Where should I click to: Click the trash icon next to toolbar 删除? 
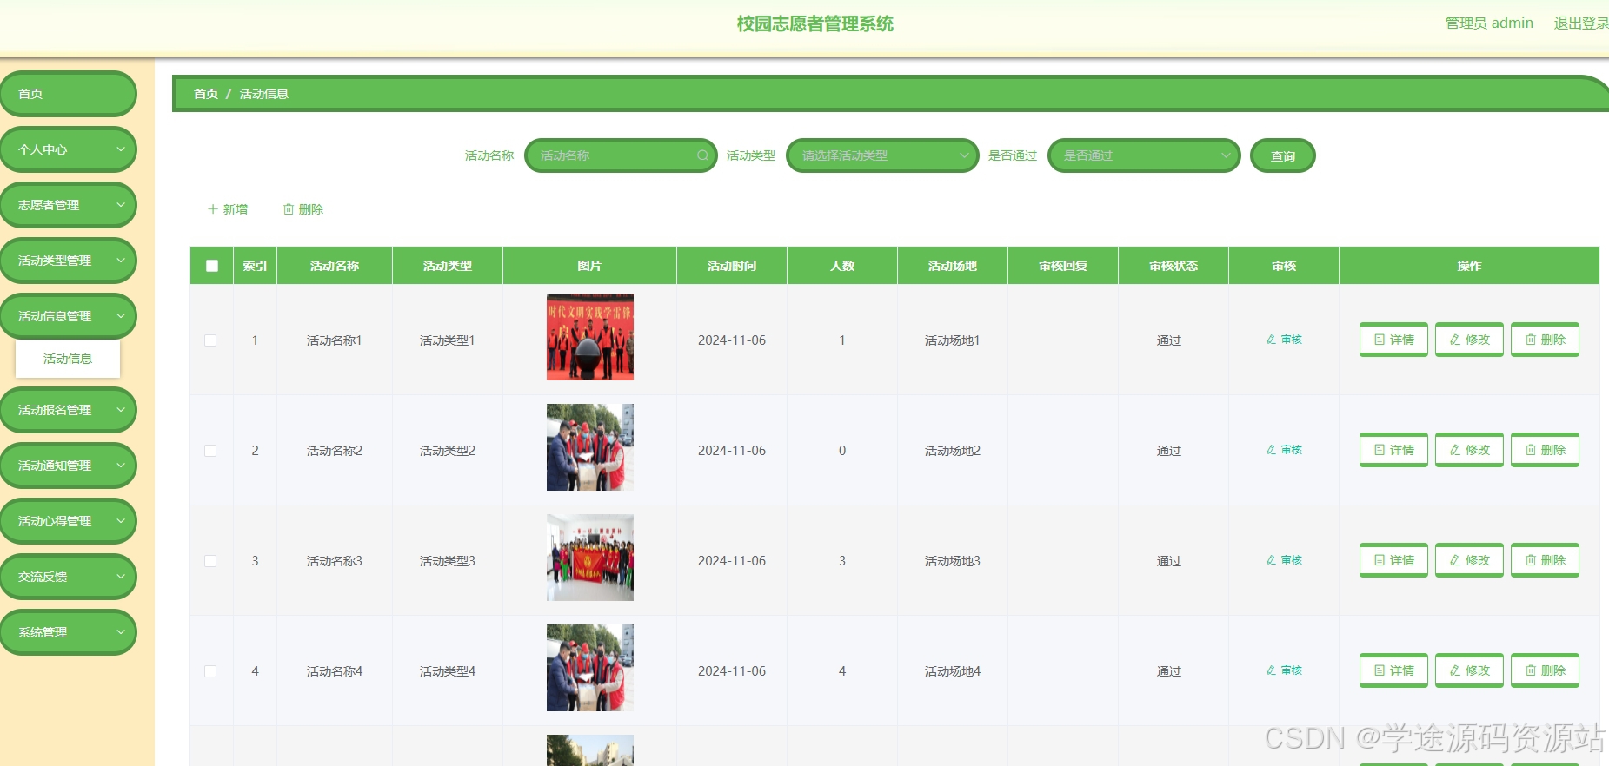289,209
